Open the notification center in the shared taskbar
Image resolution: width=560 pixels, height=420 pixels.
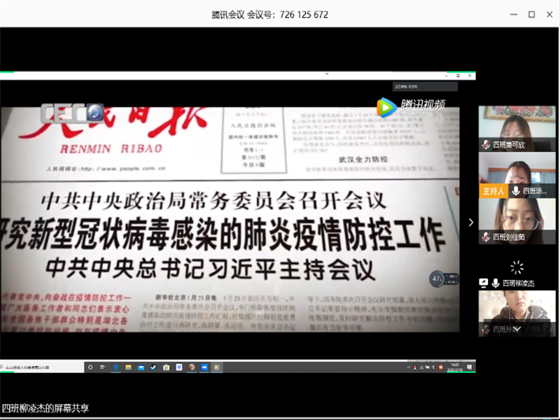469,367
